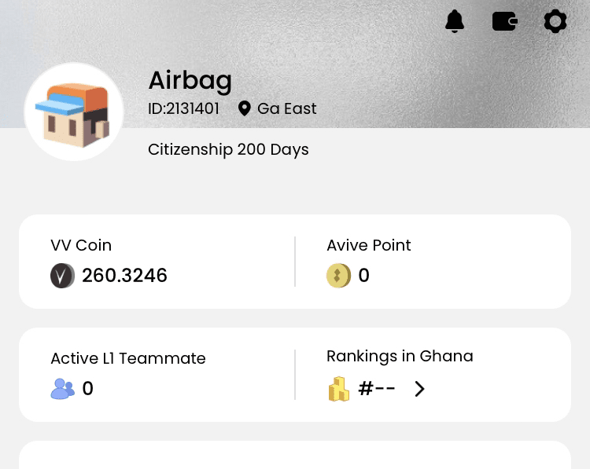Open the settings gear
This screenshot has width=590, height=469.
(555, 21)
